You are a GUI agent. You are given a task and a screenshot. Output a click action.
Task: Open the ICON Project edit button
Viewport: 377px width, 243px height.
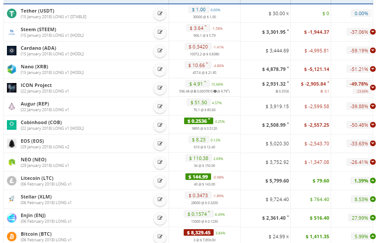(x=160, y=88)
